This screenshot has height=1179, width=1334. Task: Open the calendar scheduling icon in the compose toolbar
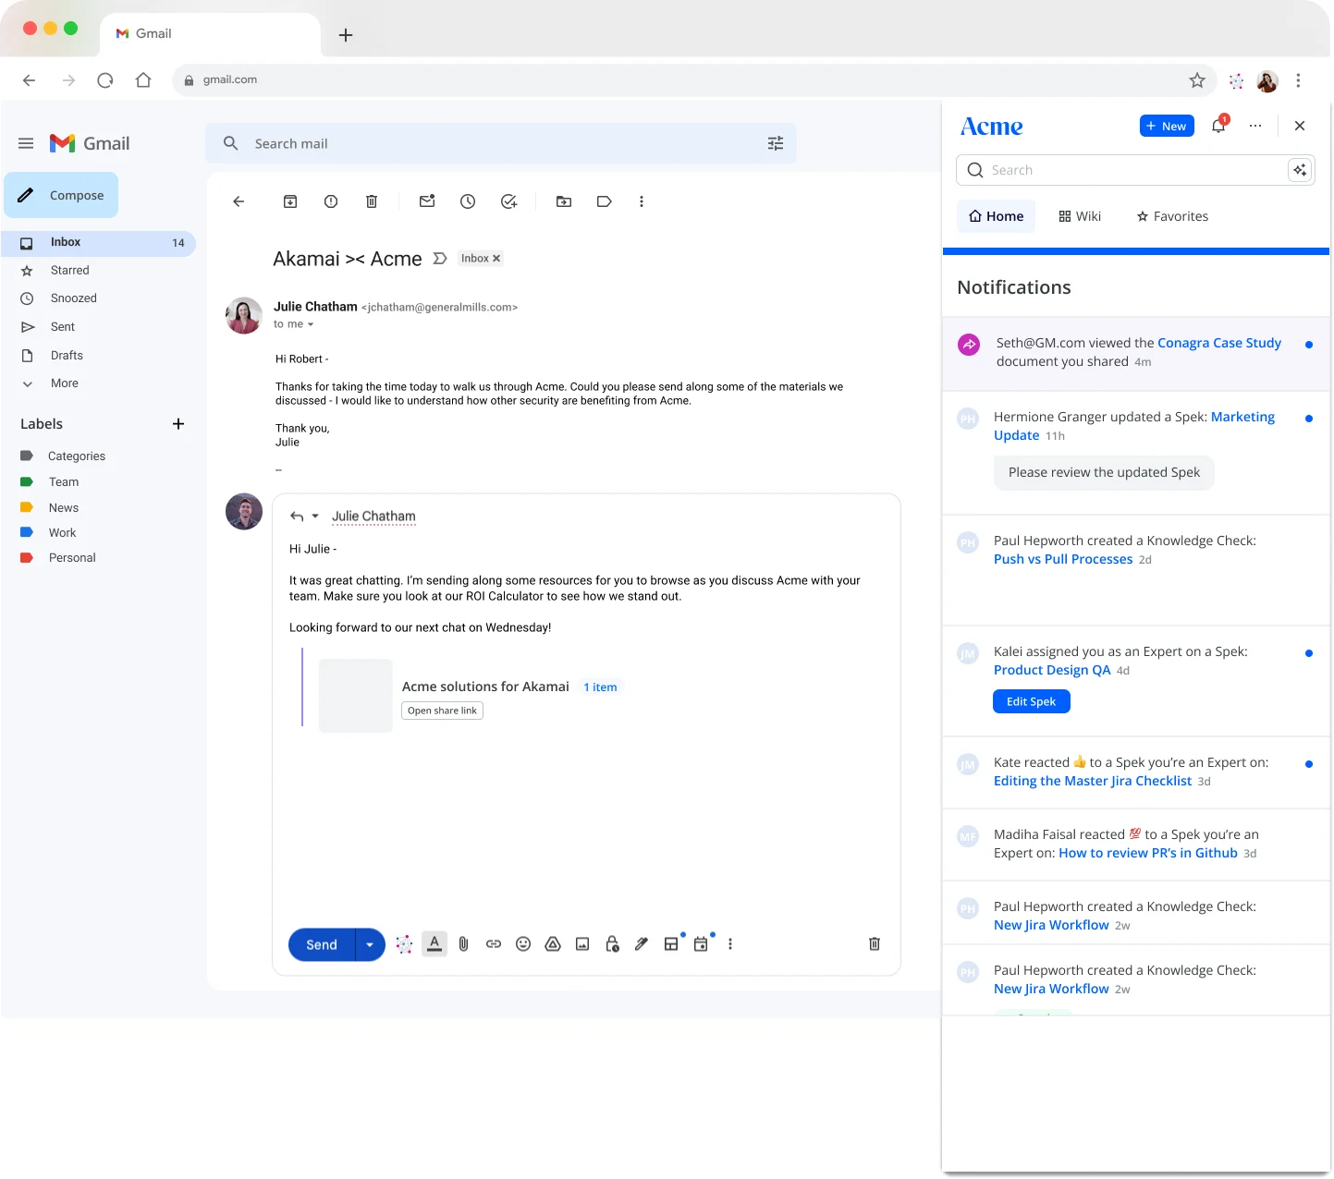coord(701,944)
